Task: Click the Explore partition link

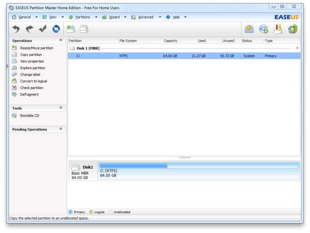Action: 33,68
